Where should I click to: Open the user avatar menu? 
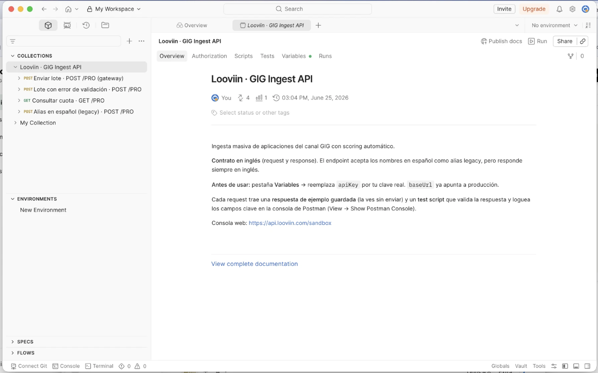(x=586, y=9)
